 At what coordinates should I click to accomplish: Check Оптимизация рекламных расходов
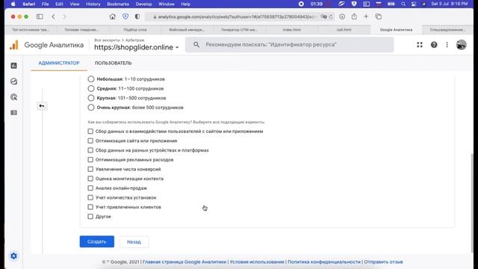pos(90,159)
